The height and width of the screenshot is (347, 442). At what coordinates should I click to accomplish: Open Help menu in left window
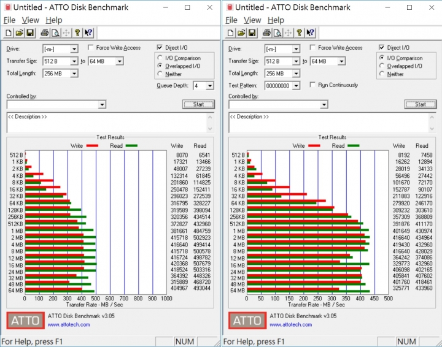(x=54, y=20)
